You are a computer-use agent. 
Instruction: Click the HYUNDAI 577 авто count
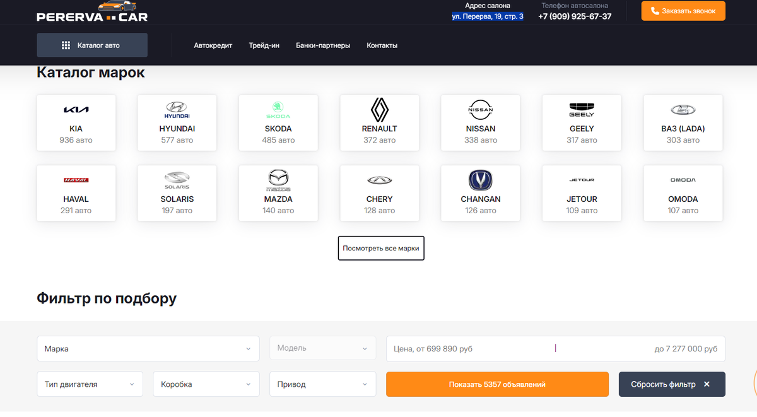177,140
